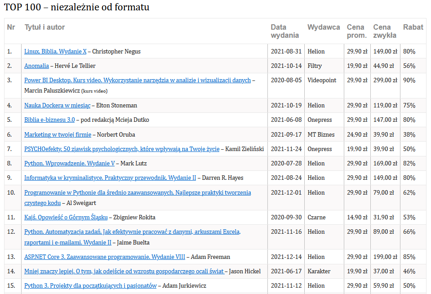The height and width of the screenshot is (294, 431).
Task: Click the 169,00 zł regular price
Action: click(x=385, y=163)
